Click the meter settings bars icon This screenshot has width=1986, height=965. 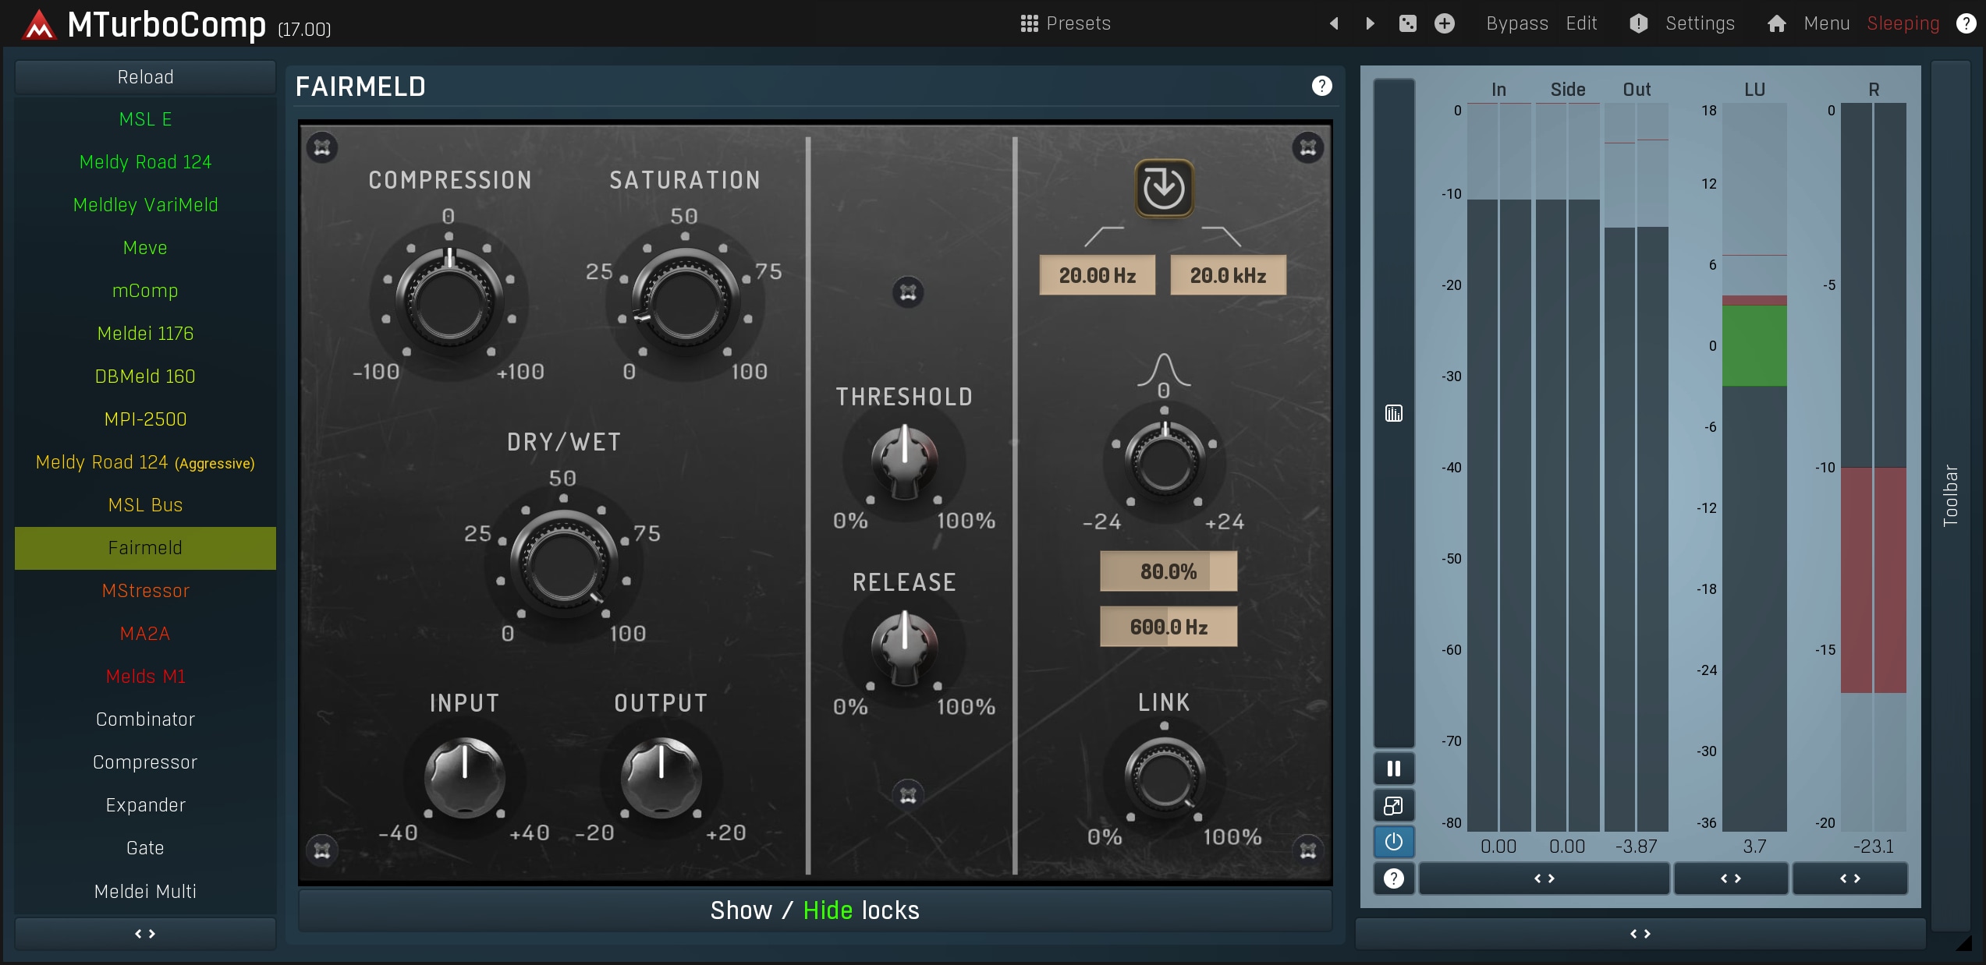[1393, 413]
